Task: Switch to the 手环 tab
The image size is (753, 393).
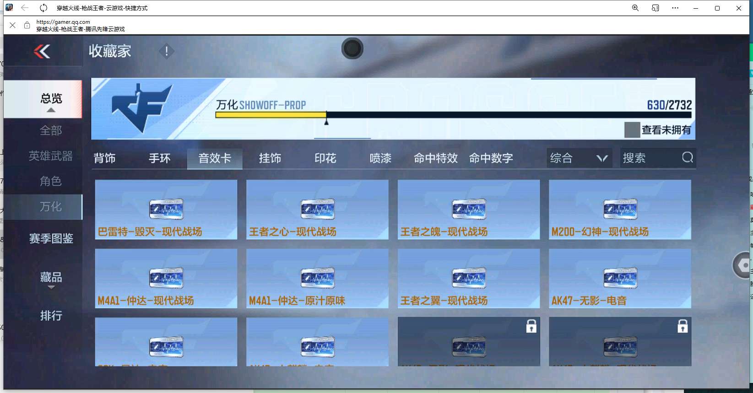Action: tap(160, 158)
